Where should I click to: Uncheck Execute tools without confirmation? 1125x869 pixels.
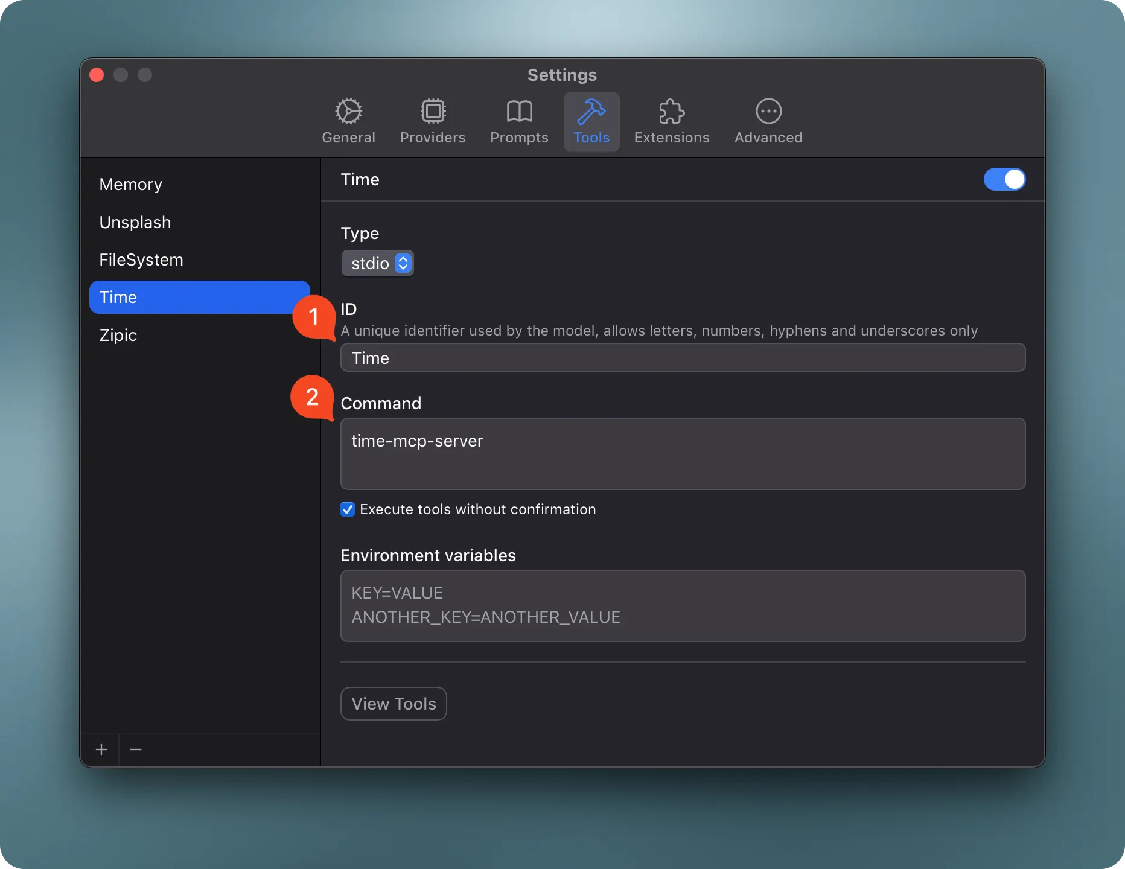pos(347,509)
